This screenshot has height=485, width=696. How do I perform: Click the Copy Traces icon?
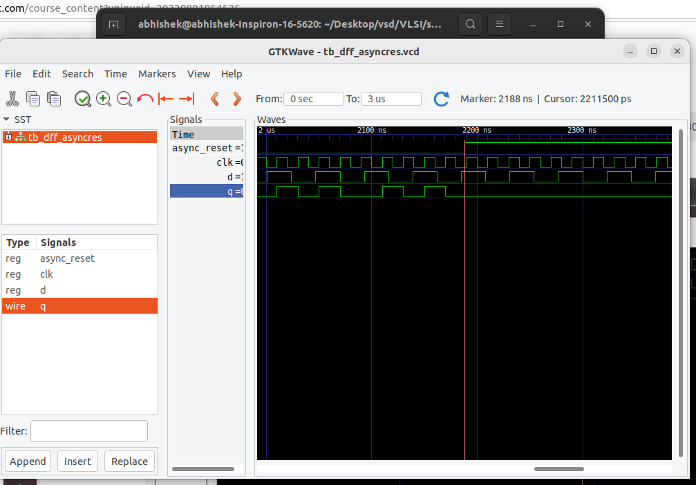pos(33,99)
